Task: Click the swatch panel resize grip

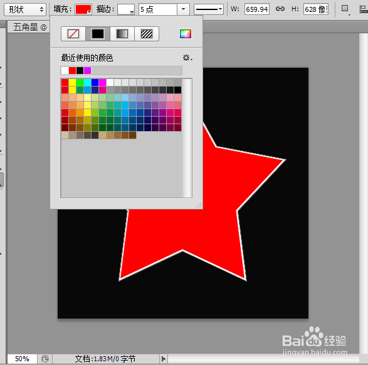Action: coord(199,205)
